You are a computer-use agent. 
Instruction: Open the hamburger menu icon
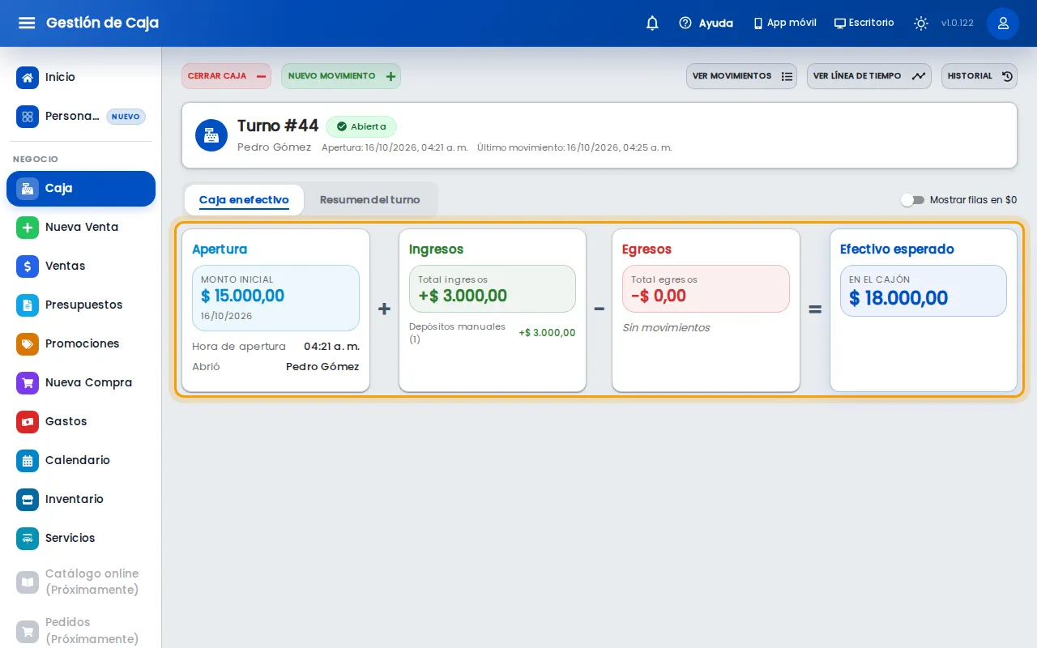click(x=27, y=23)
